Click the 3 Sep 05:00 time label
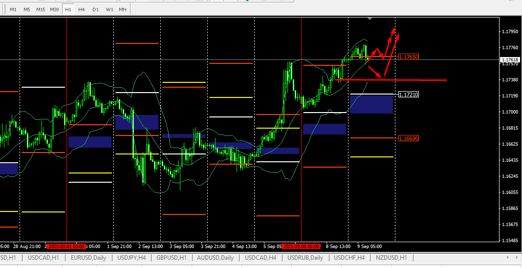The width and height of the screenshot is (522, 268). coord(181,247)
